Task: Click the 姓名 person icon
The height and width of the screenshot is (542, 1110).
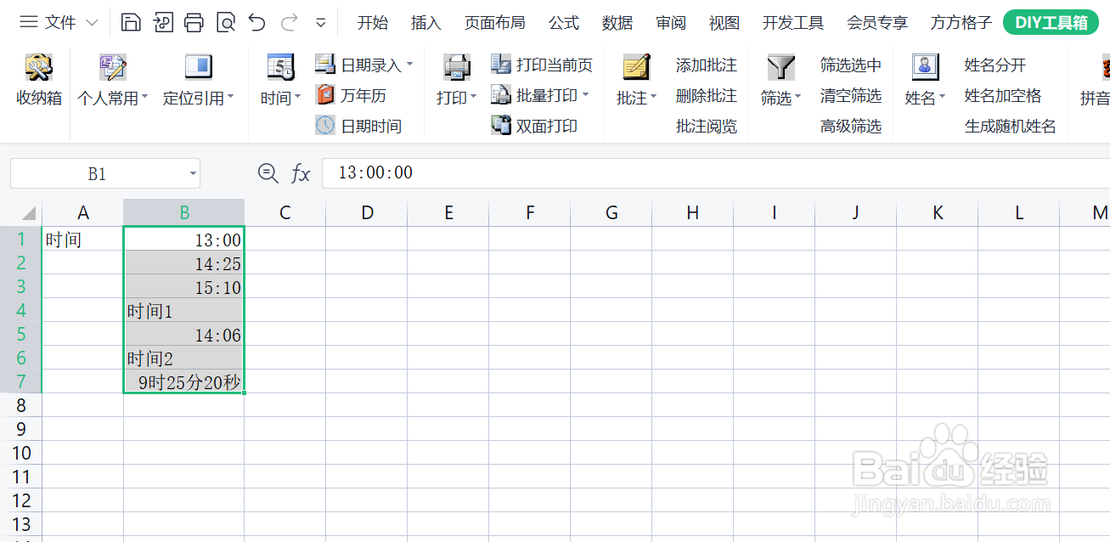Action: tap(925, 67)
